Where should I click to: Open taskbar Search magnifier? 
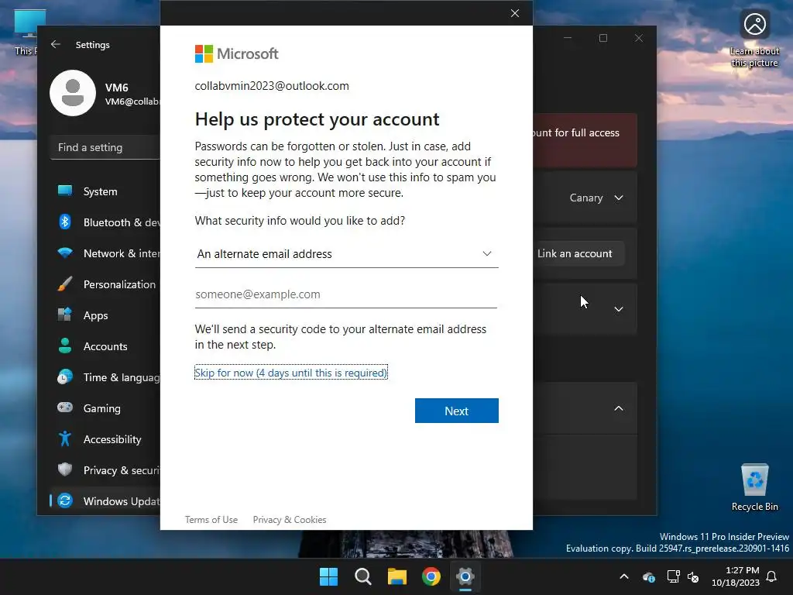coord(363,576)
